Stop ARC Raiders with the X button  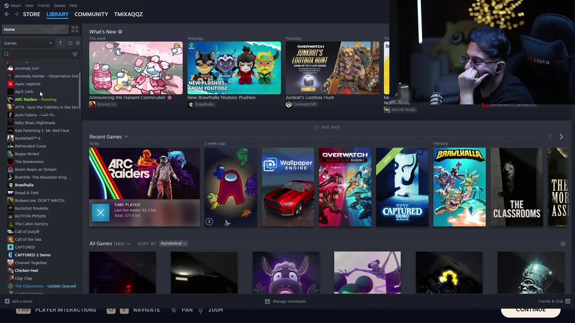coord(101,213)
